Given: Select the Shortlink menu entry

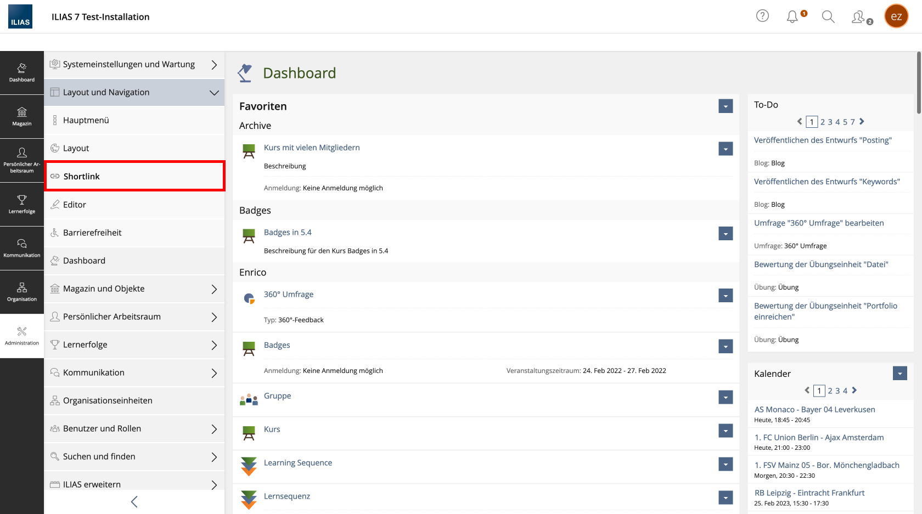Looking at the screenshot, I should point(134,176).
